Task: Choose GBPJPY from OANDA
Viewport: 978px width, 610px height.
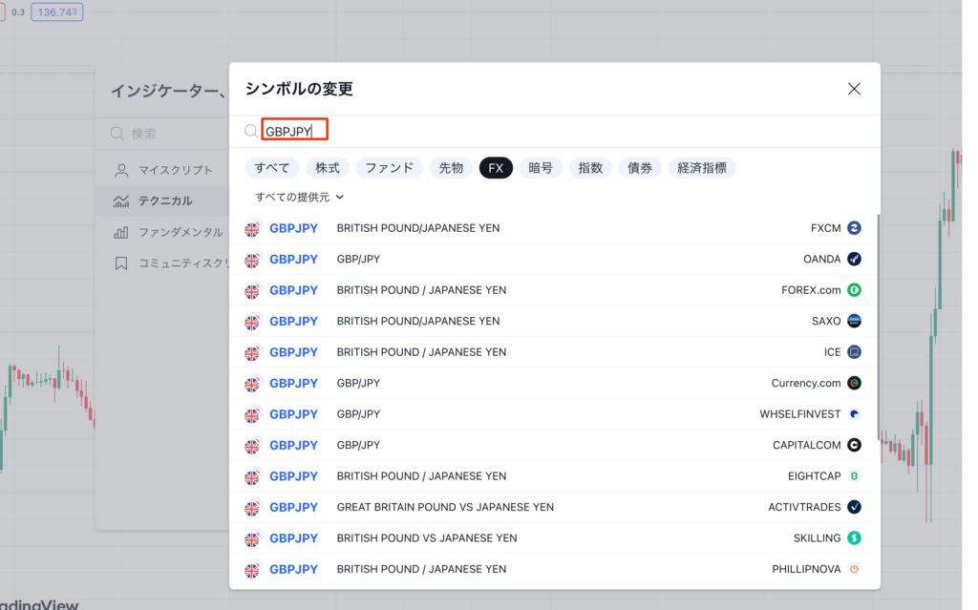Action: tap(553, 259)
